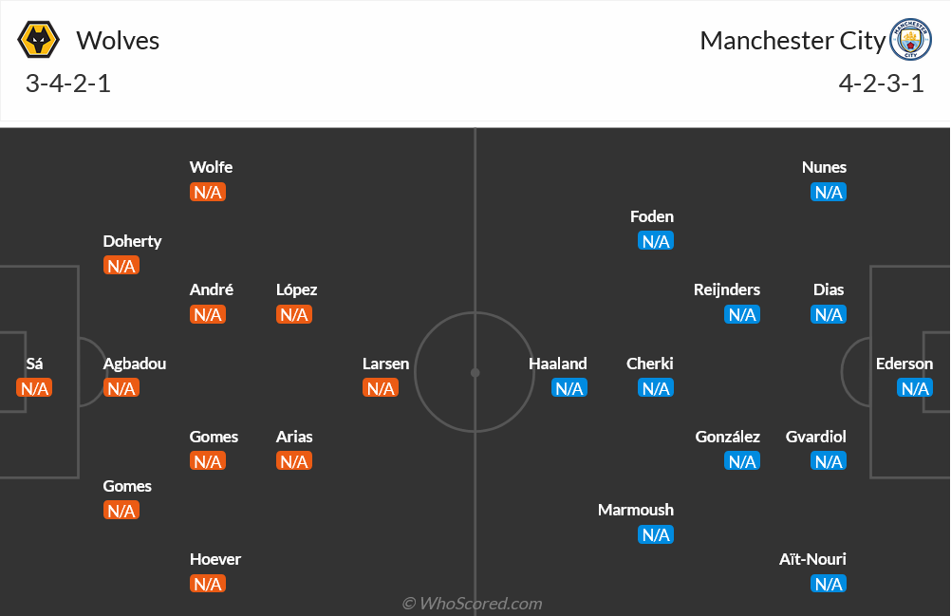This screenshot has width=951, height=616.
Task: Select player name Reijnders
Action: point(727,289)
